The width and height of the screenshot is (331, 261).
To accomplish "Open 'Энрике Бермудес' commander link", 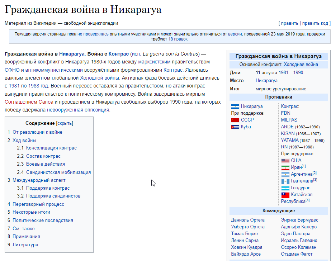I will 299,220.
